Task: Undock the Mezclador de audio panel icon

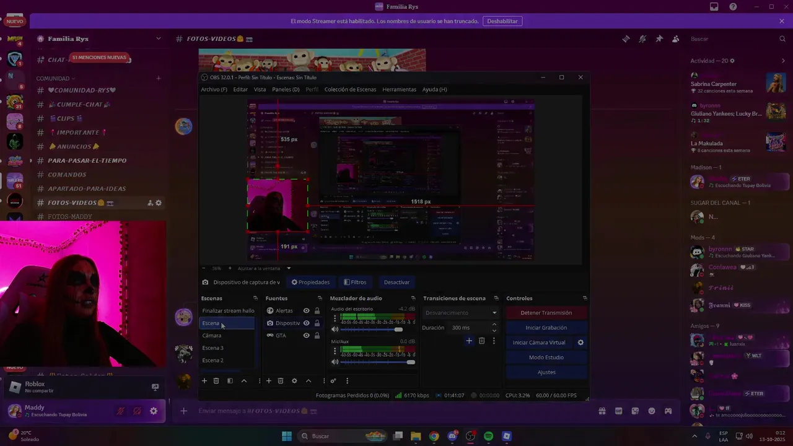Action: 414,299
